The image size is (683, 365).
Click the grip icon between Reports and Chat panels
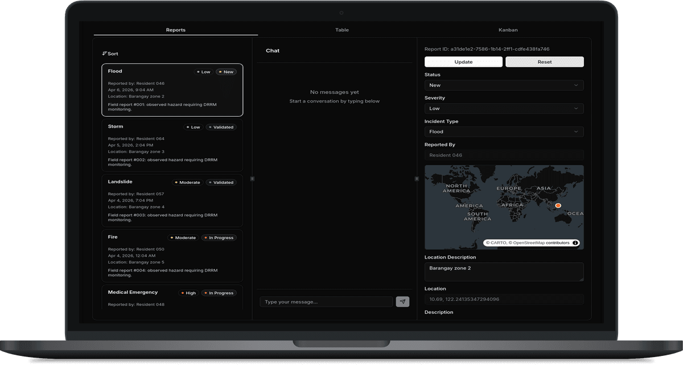tap(252, 178)
